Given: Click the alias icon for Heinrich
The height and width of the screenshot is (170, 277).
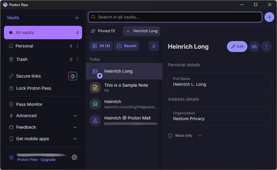Looking at the screenshot, I should tap(95, 104).
